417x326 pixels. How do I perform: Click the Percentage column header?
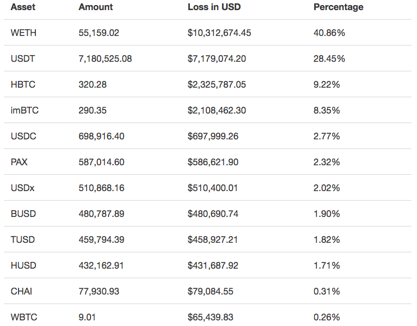[338, 7]
